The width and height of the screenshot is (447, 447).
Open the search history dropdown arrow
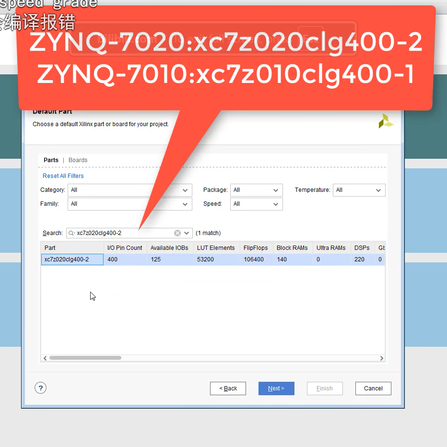click(x=187, y=233)
